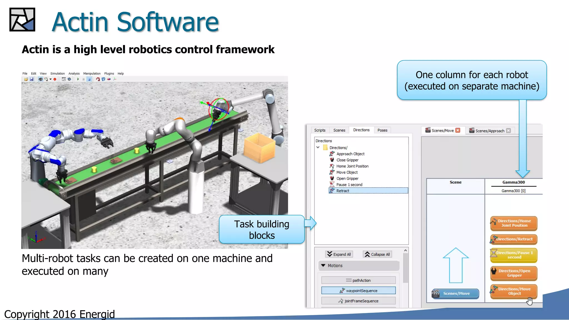Click the Expand All button

339,254
